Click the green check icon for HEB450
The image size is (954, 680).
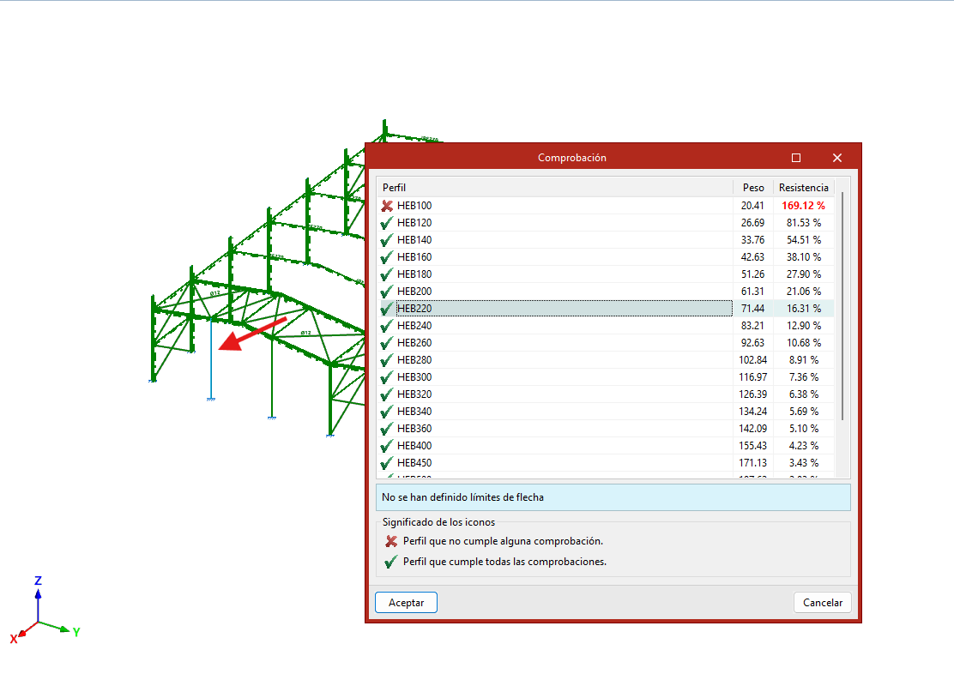click(388, 463)
